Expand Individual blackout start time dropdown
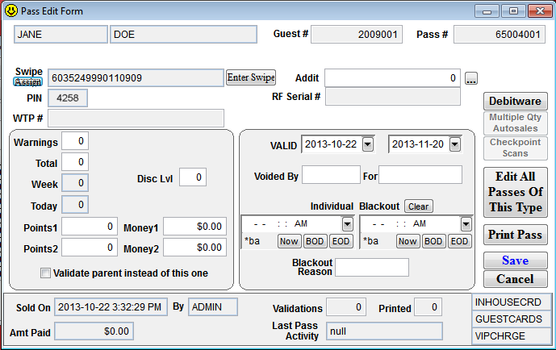Image resolution: width=556 pixels, height=350 pixels. pyautogui.click(x=347, y=224)
